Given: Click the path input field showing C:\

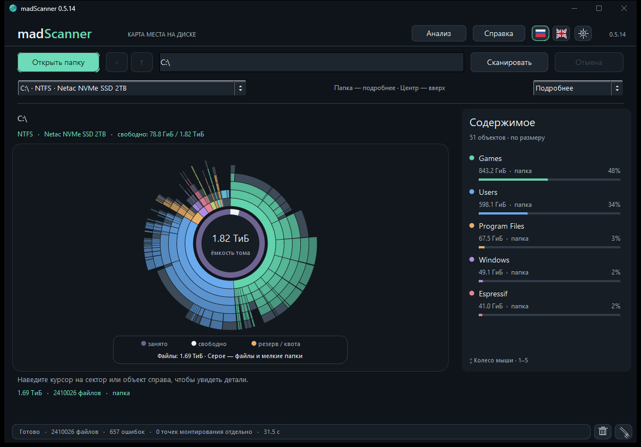Looking at the screenshot, I should pyautogui.click(x=312, y=62).
